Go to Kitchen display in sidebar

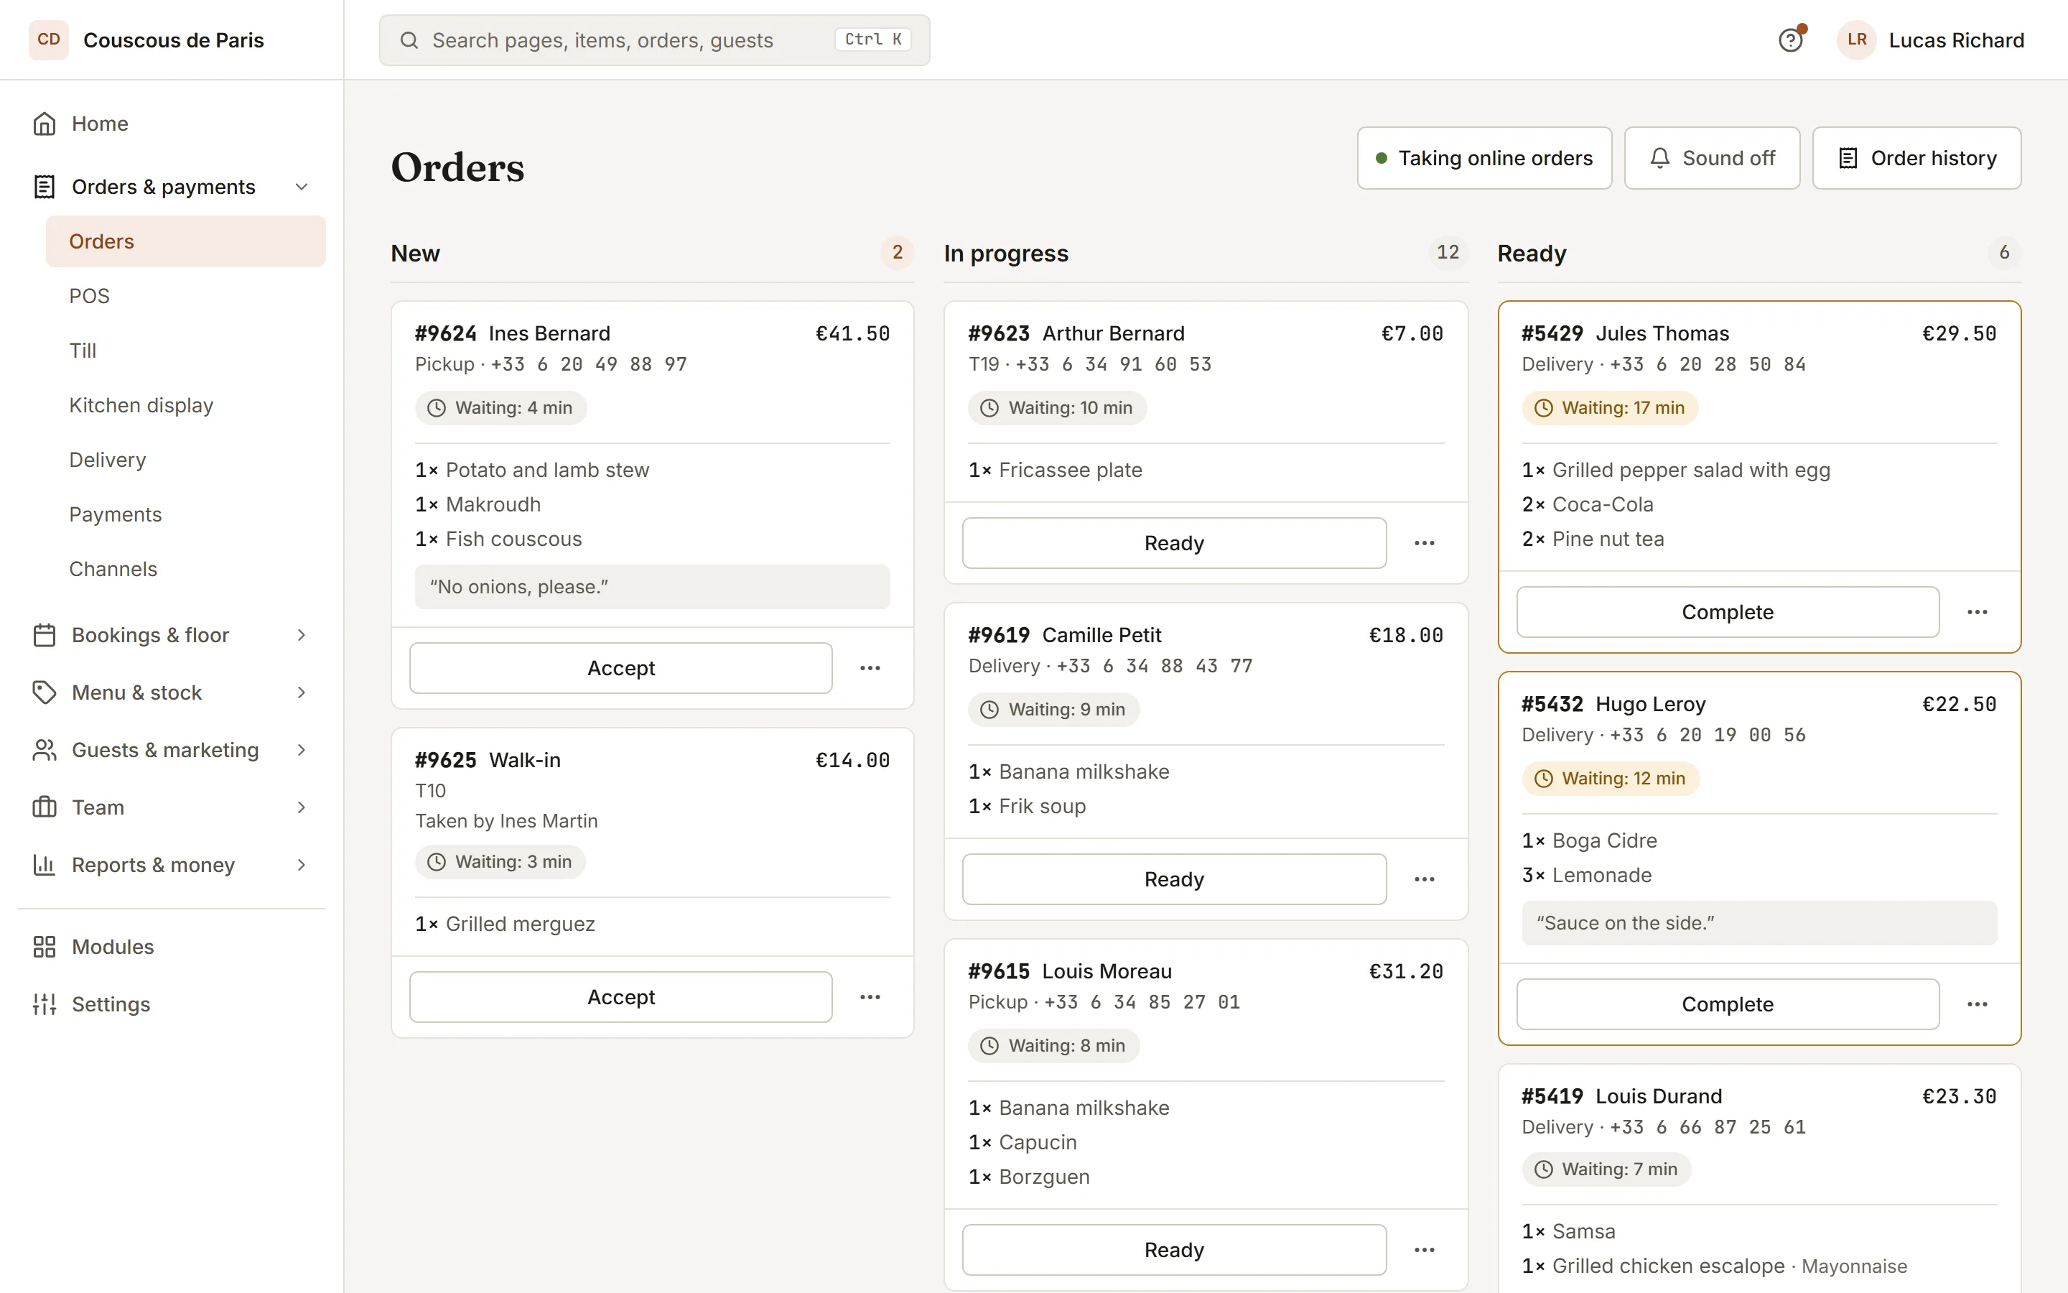185,405
